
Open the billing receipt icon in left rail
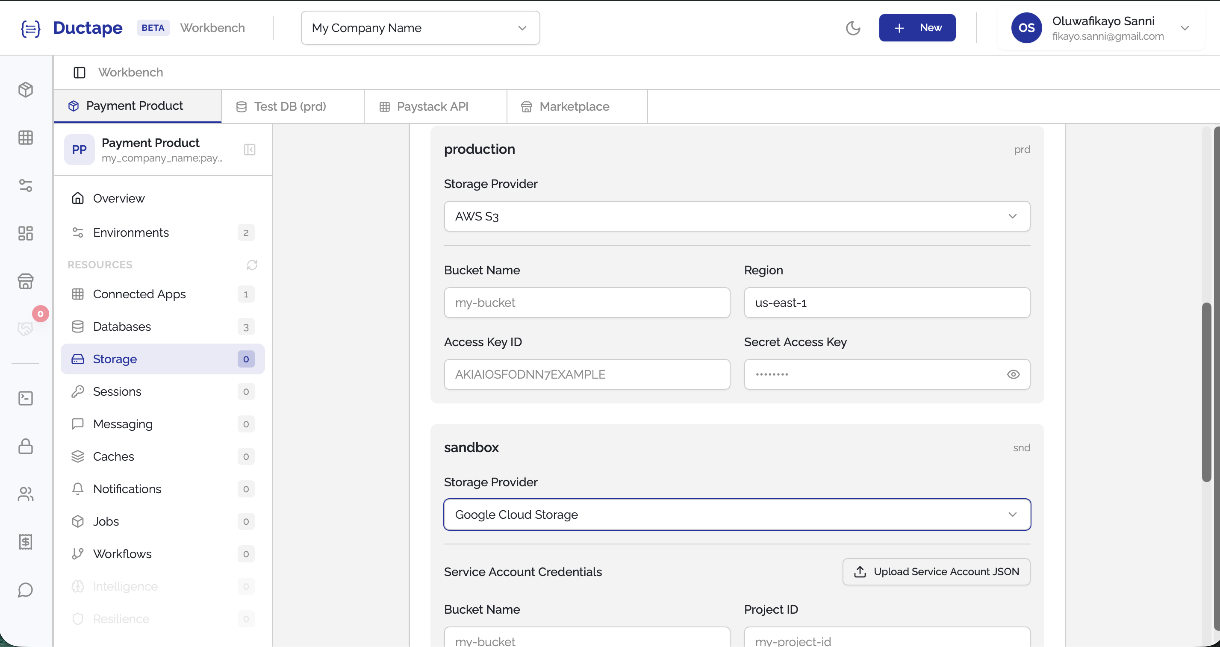25,542
